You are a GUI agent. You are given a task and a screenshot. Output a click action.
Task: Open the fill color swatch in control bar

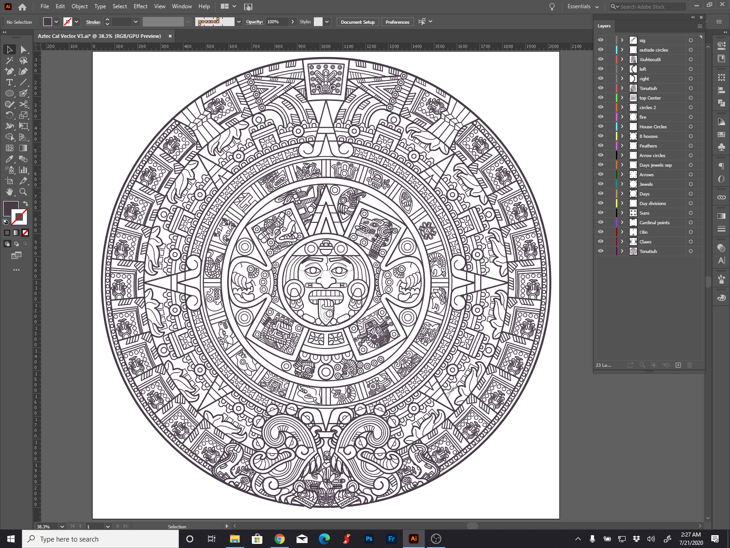click(x=47, y=21)
